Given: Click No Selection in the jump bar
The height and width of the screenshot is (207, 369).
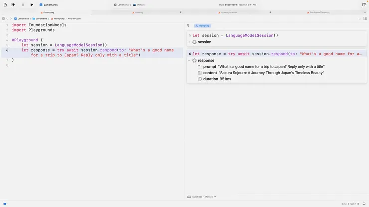Looking at the screenshot, I should [74, 18].
